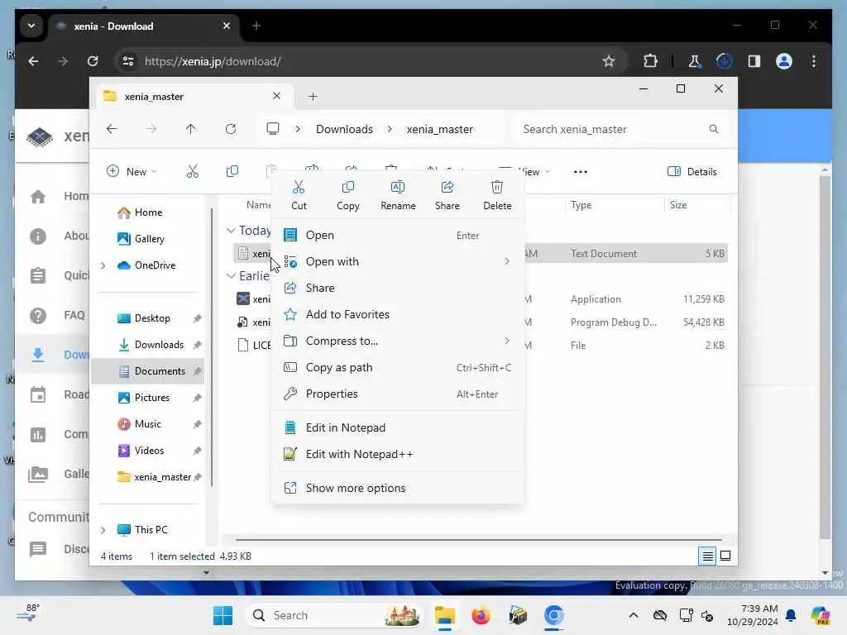The height and width of the screenshot is (635, 847).
Task: Select the Program Debug D... file row
Action: tap(627, 322)
